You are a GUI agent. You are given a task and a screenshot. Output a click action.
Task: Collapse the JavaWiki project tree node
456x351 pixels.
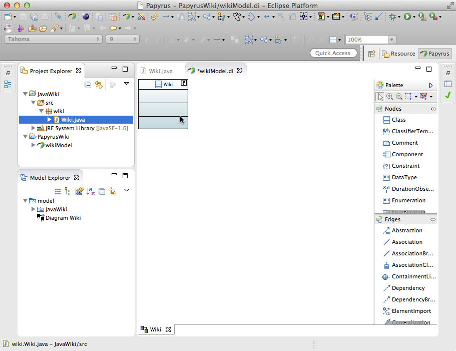(x=26, y=94)
